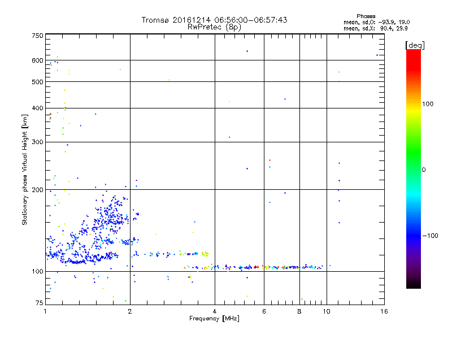
Task: Click the 'Stationary phase Virtual Height [km]' axis label
Action: (25, 169)
